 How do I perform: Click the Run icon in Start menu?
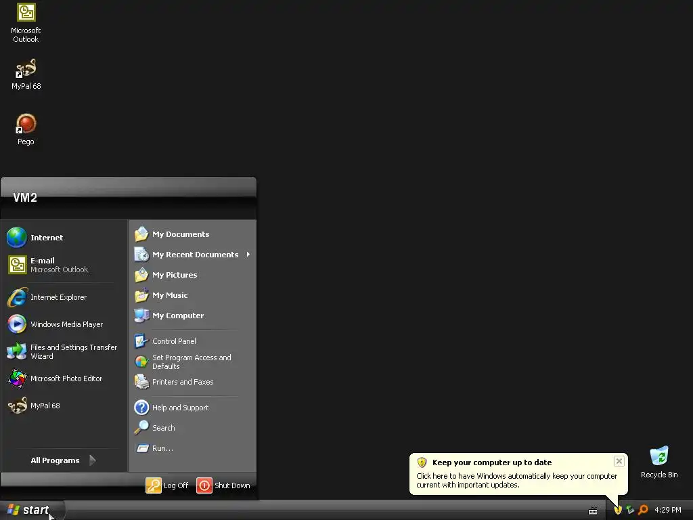(142, 448)
